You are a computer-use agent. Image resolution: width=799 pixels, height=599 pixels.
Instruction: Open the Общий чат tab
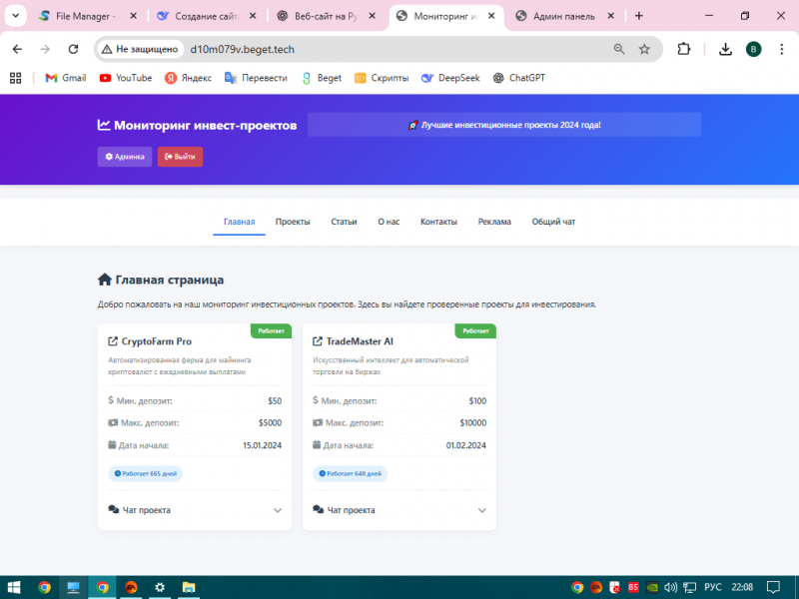(553, 222)
